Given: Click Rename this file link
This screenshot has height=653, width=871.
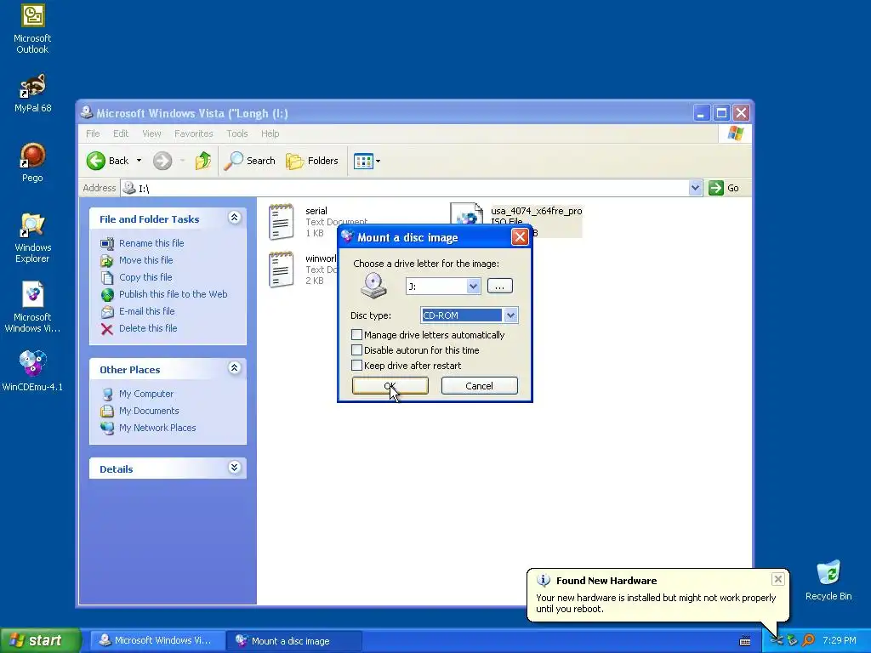Looking at the screenshot, I should click(151, 243).
